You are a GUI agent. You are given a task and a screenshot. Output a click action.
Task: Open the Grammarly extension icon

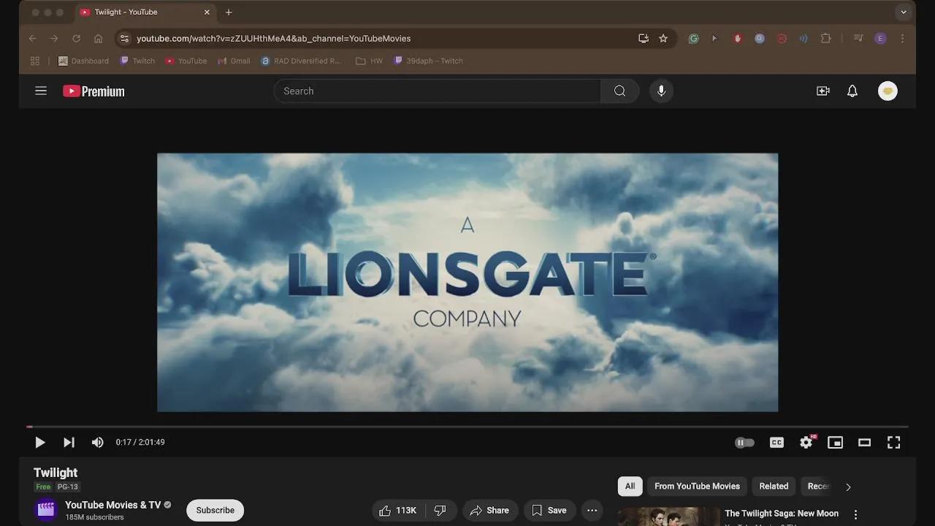[694, 38]
